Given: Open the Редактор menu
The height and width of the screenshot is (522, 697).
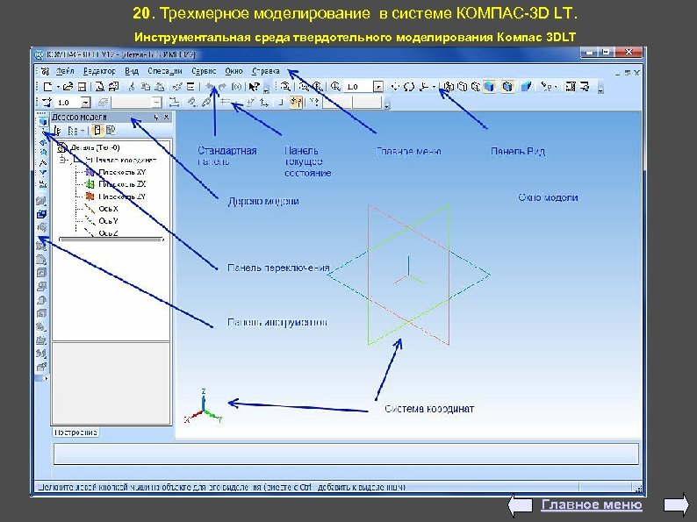Looking at the screenshot, I should pyautogui.click(x=99, y=71).
